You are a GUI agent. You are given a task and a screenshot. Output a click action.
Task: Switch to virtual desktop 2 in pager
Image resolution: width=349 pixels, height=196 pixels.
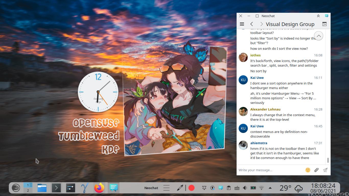pyautogui.click(x=28, y=190)
